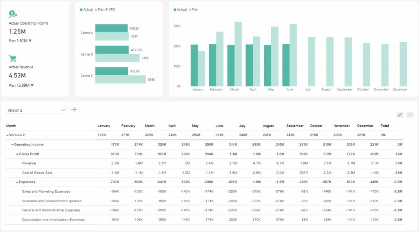Click the Actual legend marker in monthly chart

click(x=175, y=9)
